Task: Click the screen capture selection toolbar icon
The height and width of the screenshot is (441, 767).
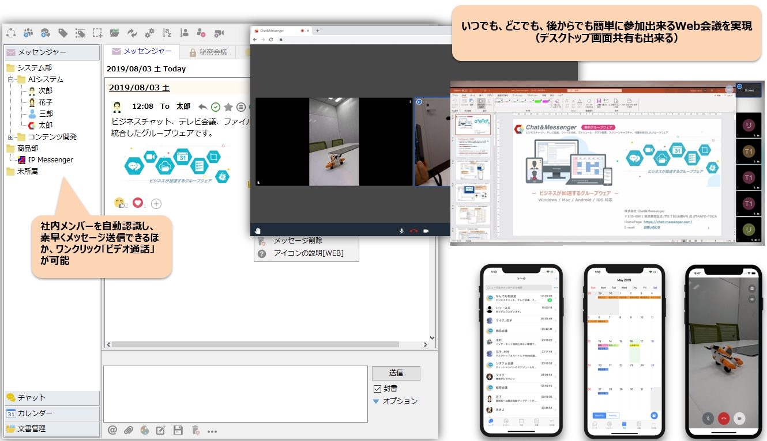Action: [97, 33]
